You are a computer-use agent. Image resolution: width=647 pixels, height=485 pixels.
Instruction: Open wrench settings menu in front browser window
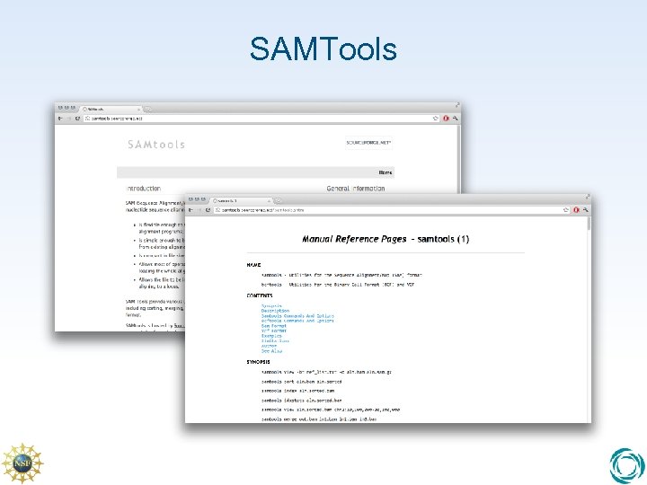[585, 210]
